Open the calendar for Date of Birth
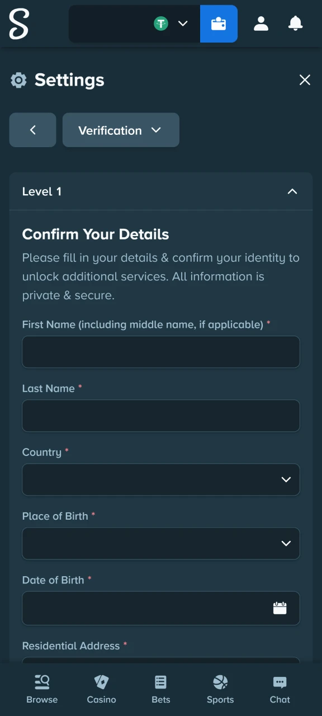Viewport: 322px width, 716px height. 280,608
